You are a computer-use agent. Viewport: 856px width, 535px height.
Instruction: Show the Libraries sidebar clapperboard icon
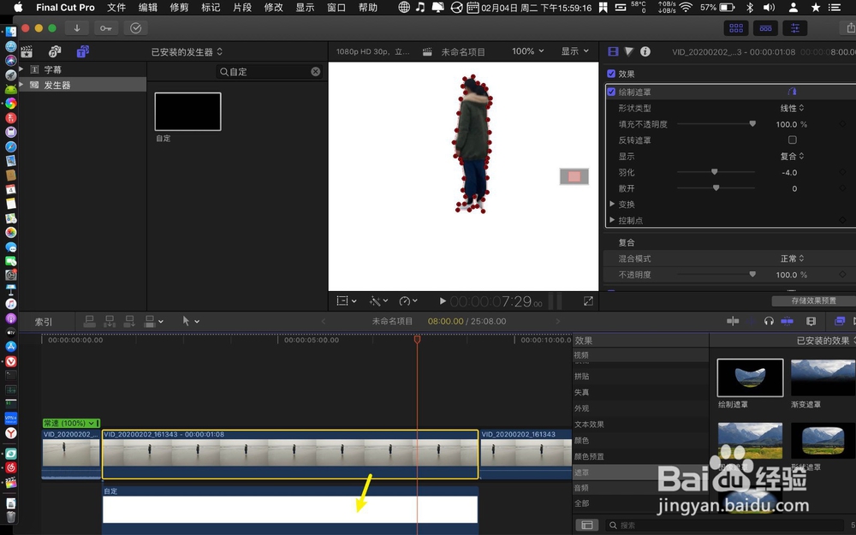tap(27, 52)
